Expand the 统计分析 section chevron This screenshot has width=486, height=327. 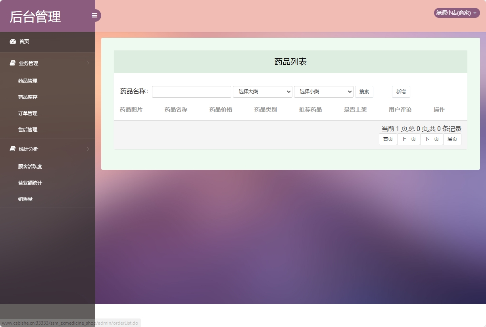(x=88, y=149)
